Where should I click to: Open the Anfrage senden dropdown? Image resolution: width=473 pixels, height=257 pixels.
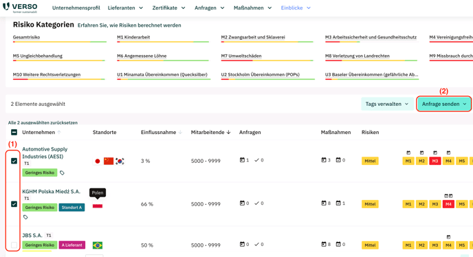click(443, 104)
